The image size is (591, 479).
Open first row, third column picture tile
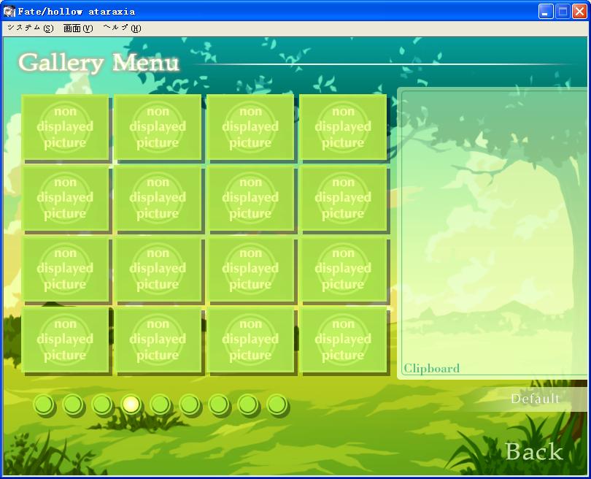coord(251,127)
